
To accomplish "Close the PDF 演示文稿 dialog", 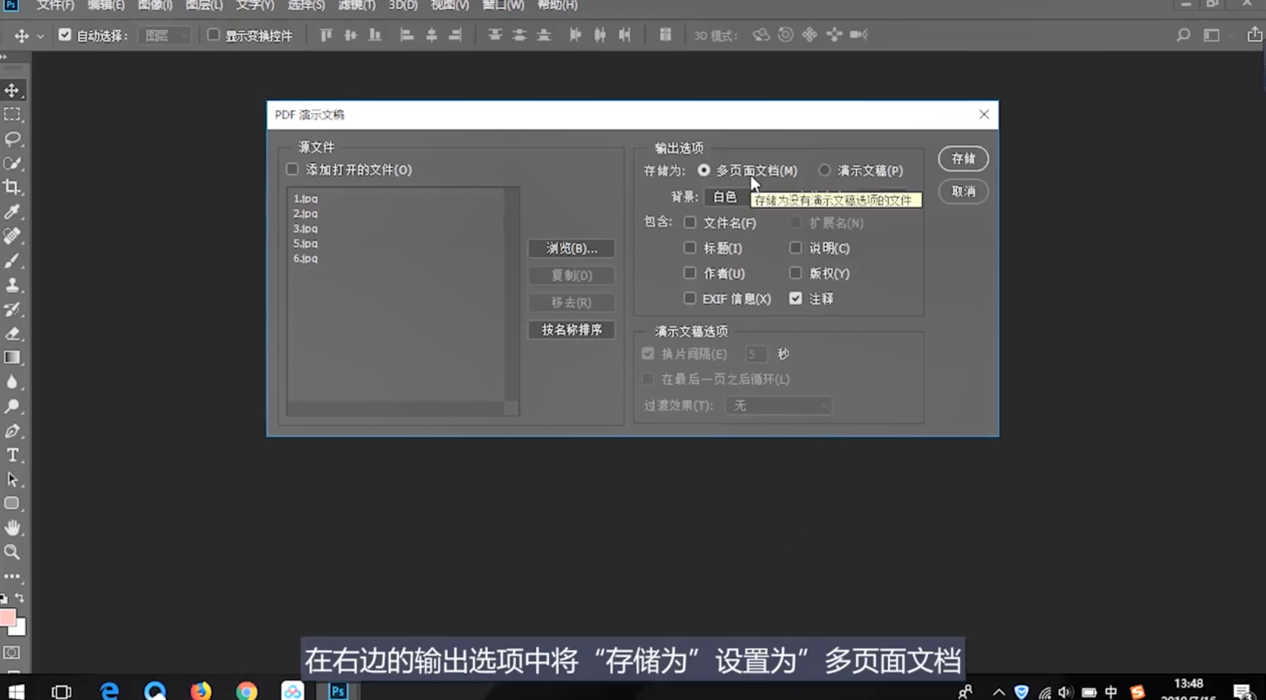I will tap(984, 114).
